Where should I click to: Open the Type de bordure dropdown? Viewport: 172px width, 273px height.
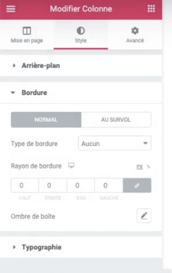coord(115,143)
